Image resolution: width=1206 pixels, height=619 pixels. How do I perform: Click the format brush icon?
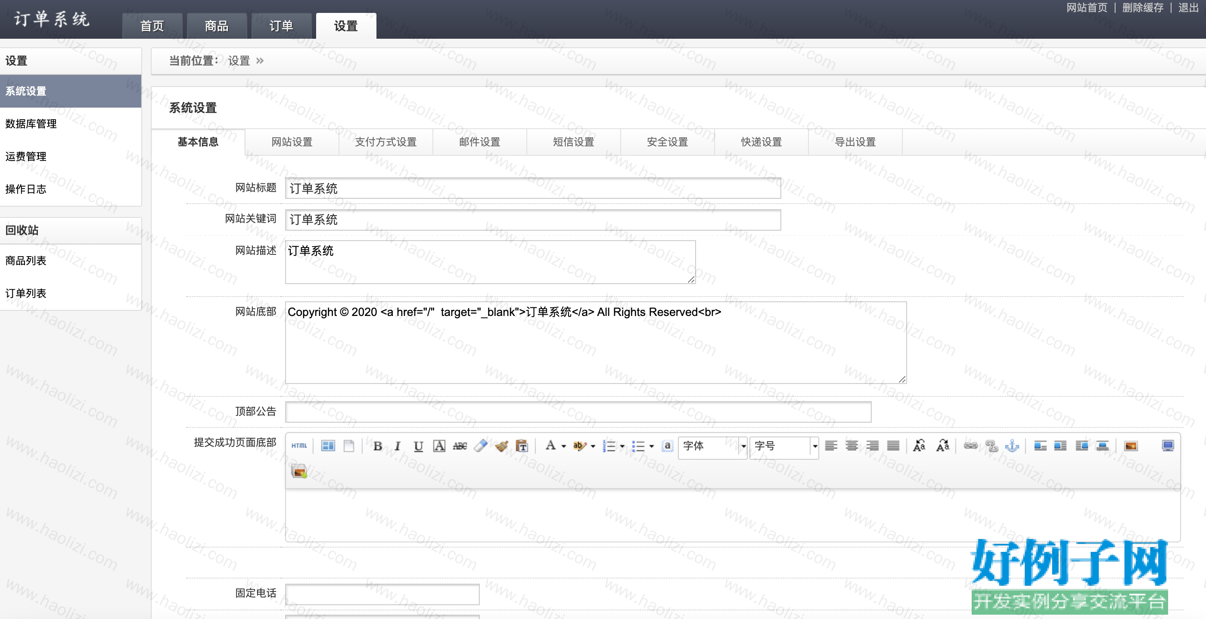coord(501,446)
